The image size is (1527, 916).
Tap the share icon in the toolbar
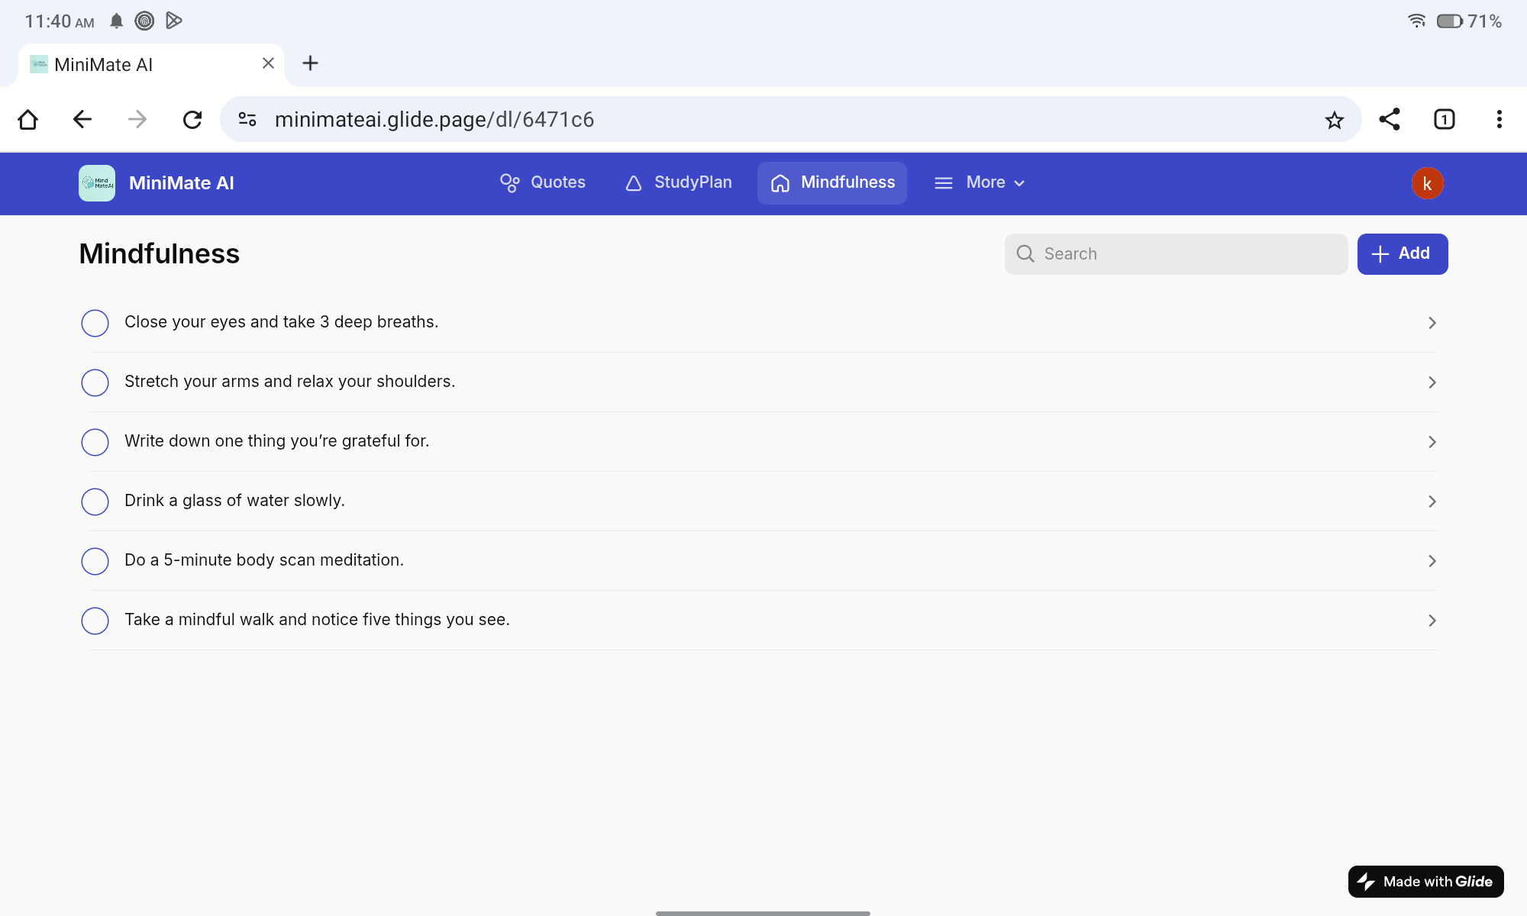(x=1390, y=120)
